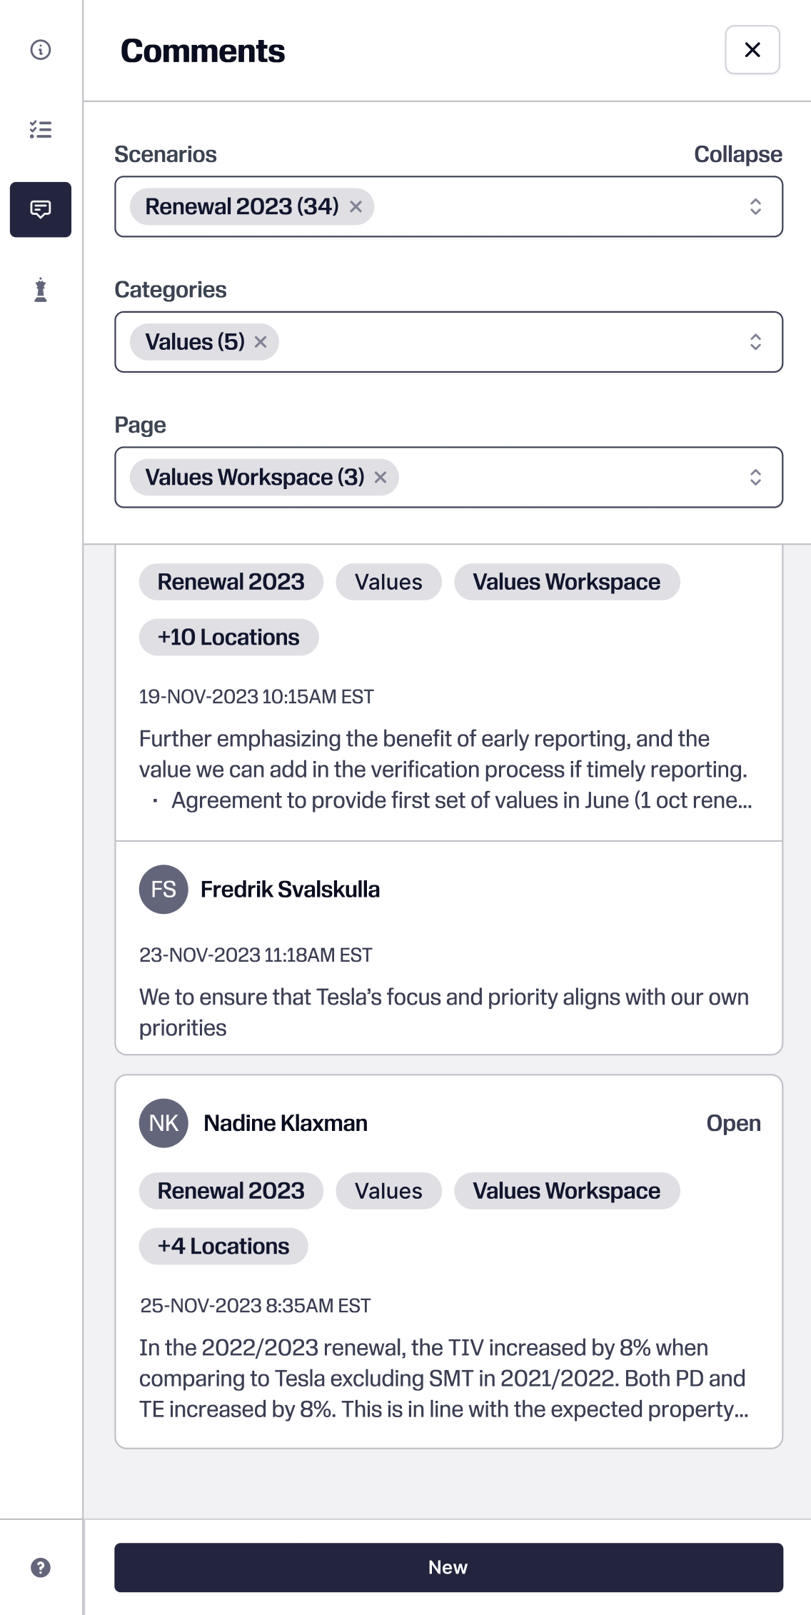Click Fredrik Svalskulla's FS avatar
This screenshot has height=1615, width=811.
(x=163, y=890)
